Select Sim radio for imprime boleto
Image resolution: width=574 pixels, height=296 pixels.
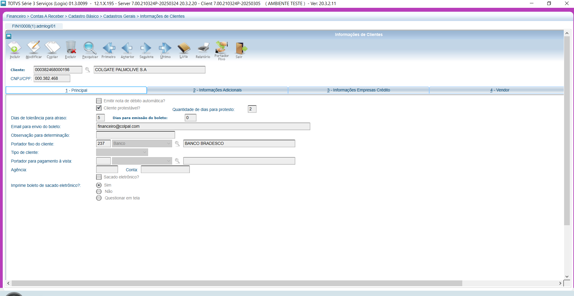pos(99,185)
